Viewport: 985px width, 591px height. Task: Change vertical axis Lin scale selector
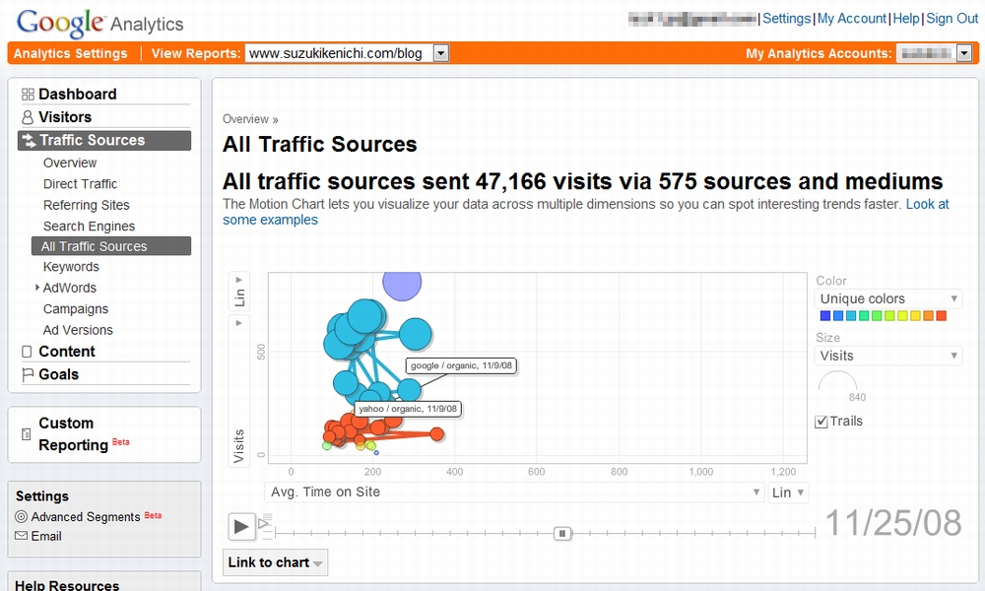coord(239,292)
